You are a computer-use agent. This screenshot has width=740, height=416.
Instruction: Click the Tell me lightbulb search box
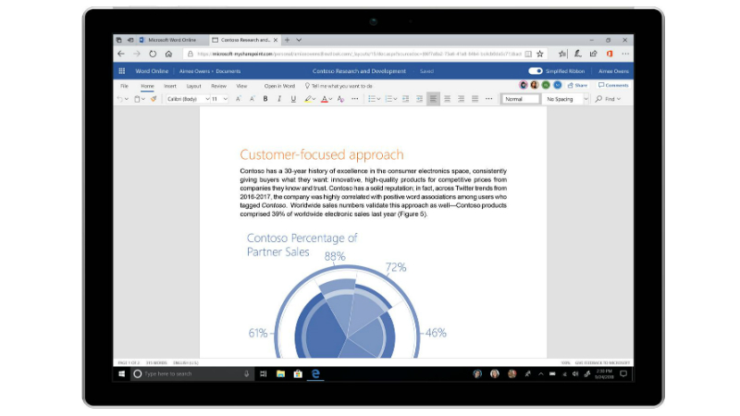pos(339,86)
